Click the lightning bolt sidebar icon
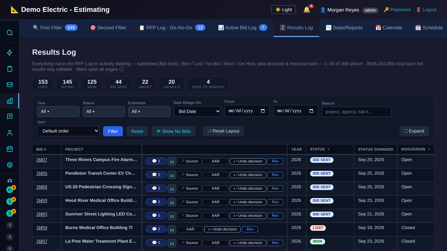 coord(9,53)
